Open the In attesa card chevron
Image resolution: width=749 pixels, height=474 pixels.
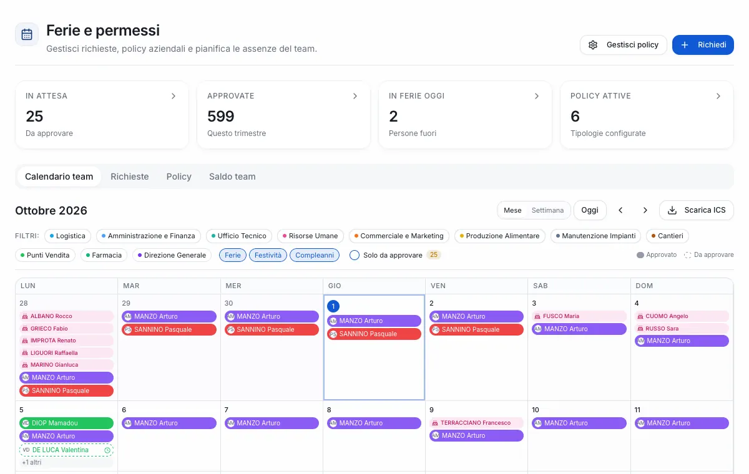(174, 96)
